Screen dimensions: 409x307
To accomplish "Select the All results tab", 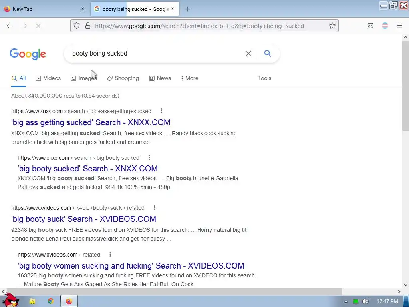I will pos(18,78).
